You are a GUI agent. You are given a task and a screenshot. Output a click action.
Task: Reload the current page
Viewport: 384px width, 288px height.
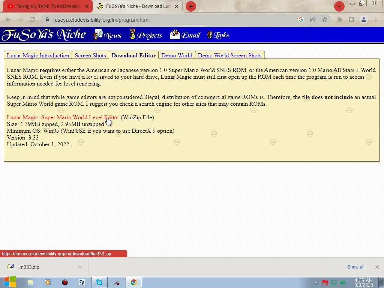(32, 20)
